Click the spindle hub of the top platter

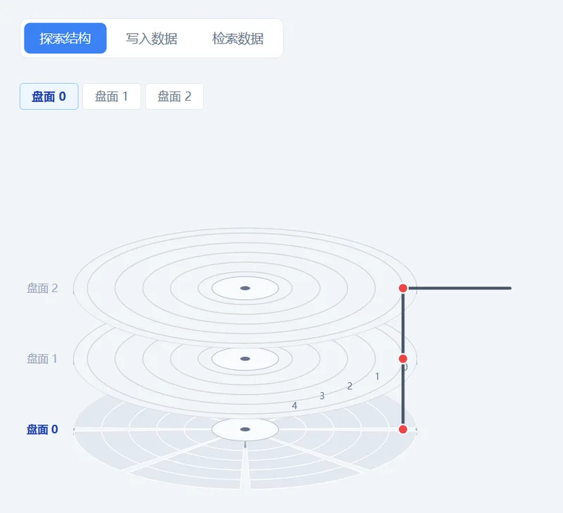coord(246,287)
